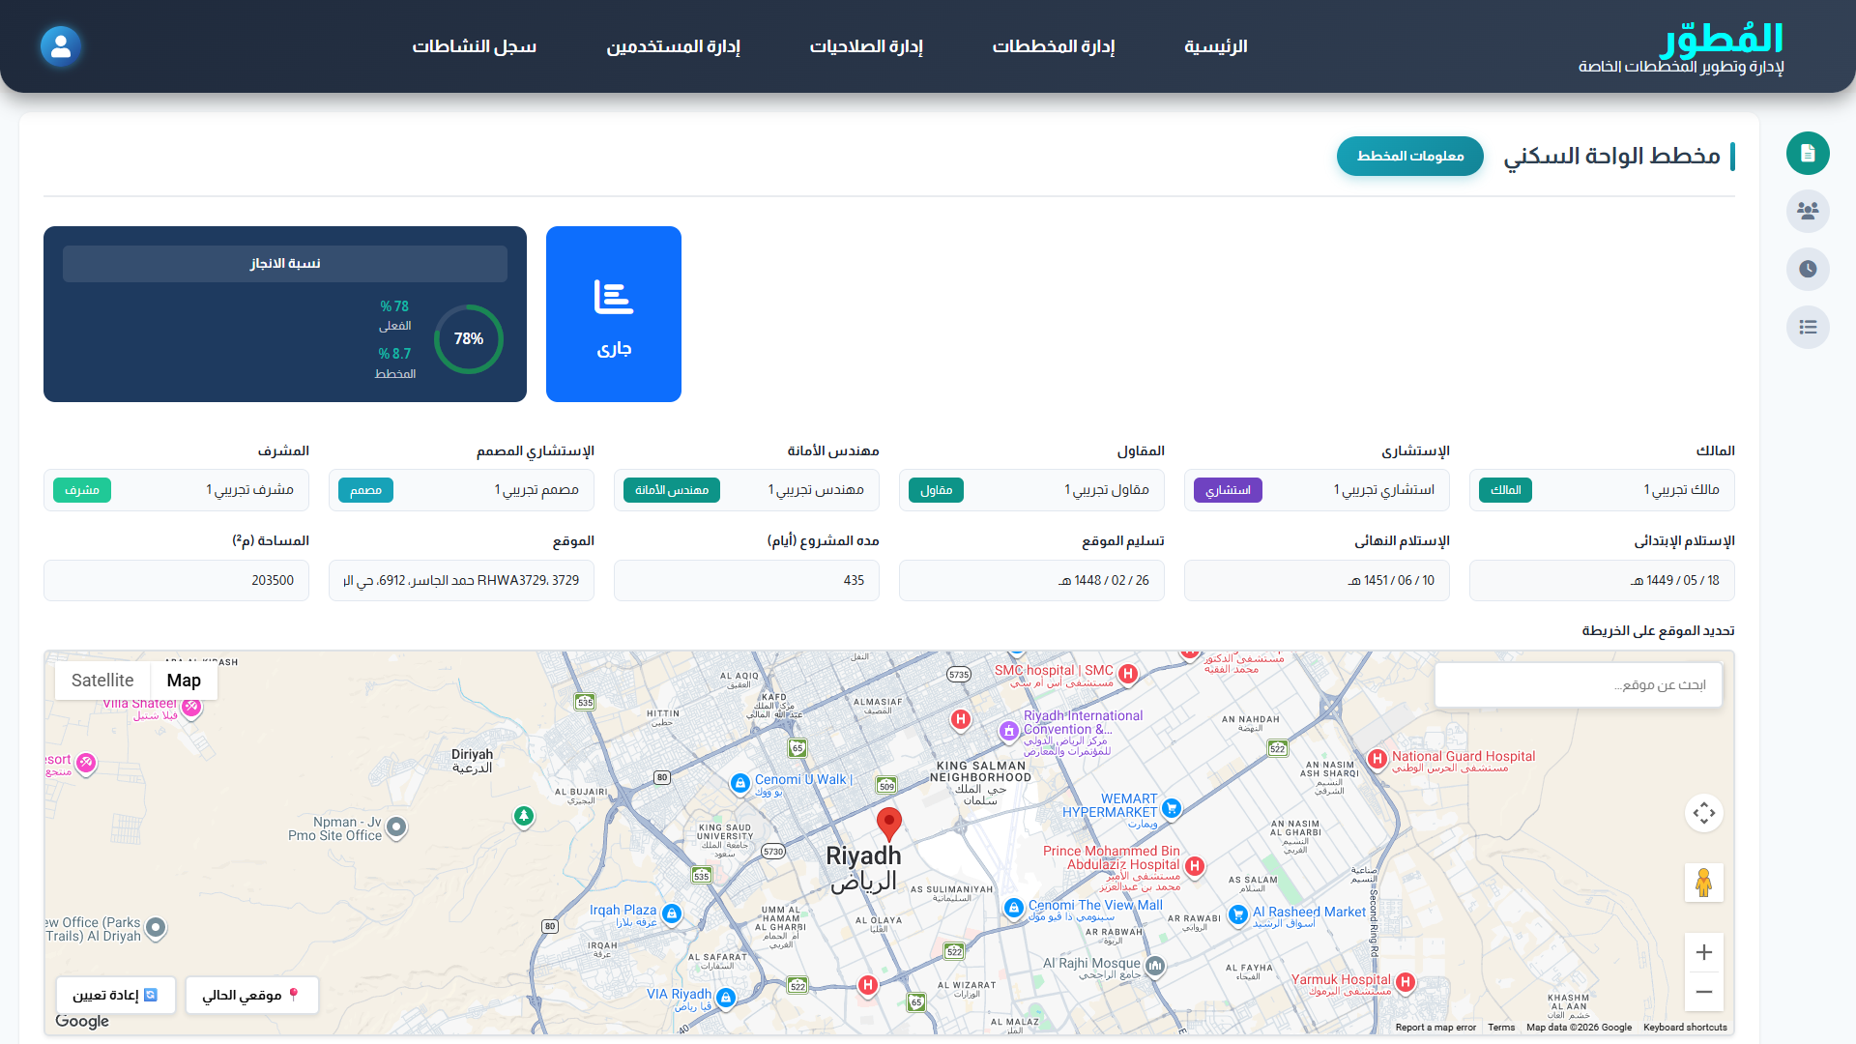Click إعادة تعيين reset button

(x=116, y=995)
